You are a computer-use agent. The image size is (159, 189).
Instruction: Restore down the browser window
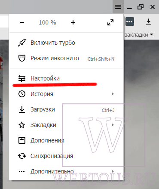[141, 7]
